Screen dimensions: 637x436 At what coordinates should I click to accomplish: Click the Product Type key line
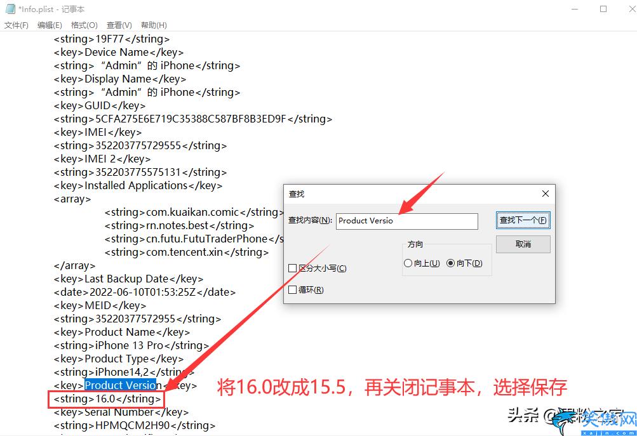click(x=119, y=359)
